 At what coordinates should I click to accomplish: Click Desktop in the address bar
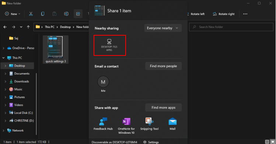[65, 27]
